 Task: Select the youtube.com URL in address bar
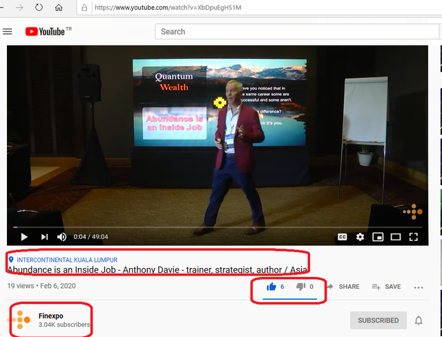tap(168, 8)
